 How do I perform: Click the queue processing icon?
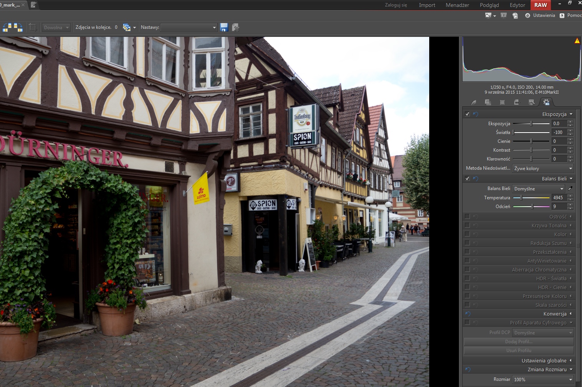[126, 27]
